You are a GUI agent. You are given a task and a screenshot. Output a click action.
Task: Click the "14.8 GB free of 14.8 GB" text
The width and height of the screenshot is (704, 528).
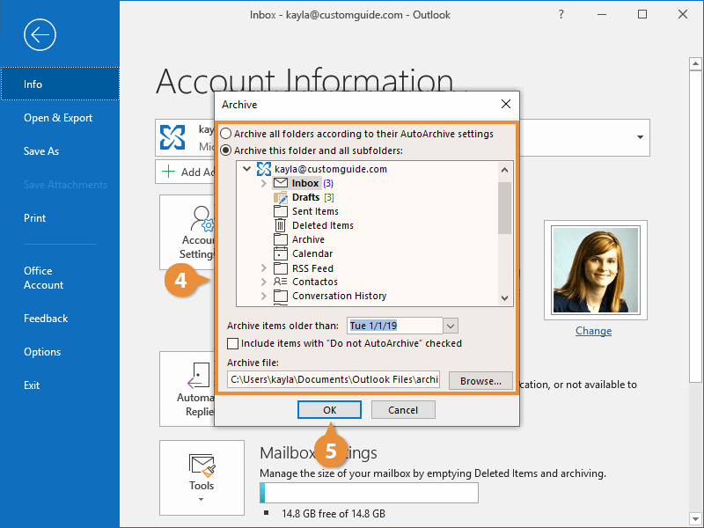334,514
